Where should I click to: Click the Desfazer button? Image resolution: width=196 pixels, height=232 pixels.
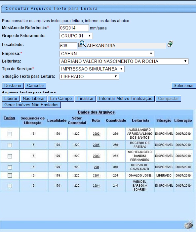[13, 85]
